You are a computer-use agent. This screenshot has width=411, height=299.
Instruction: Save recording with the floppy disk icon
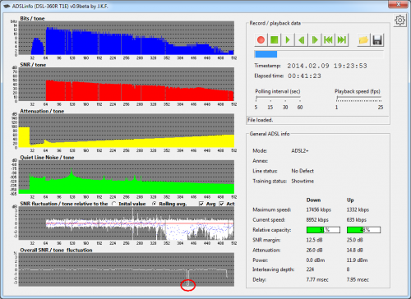(x=377, y=40)
